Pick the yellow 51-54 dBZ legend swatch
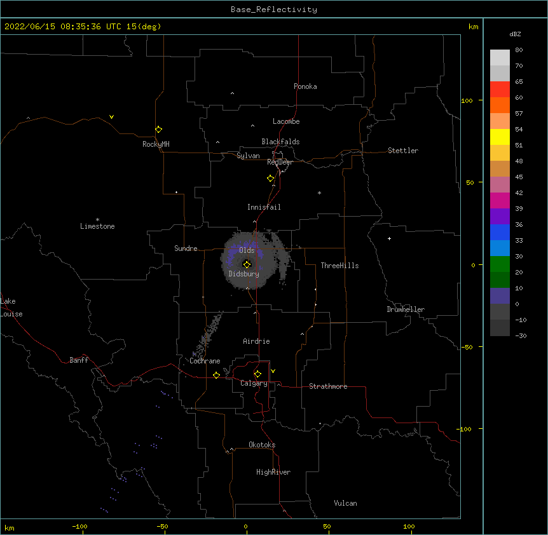This screenshot has height=535, width=548. pyautogui.click(x=500, y=137)
